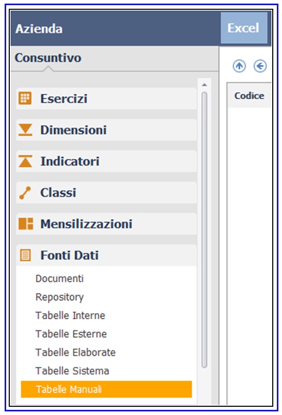Click the Indicatori up-arrow icon
Screen dimensions: 282x415
pos(25,161)
